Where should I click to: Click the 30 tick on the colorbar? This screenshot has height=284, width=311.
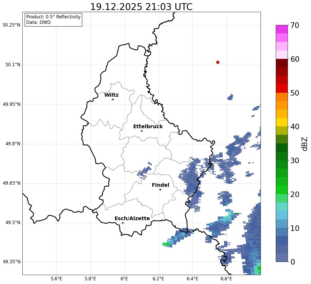coord(295,161)
